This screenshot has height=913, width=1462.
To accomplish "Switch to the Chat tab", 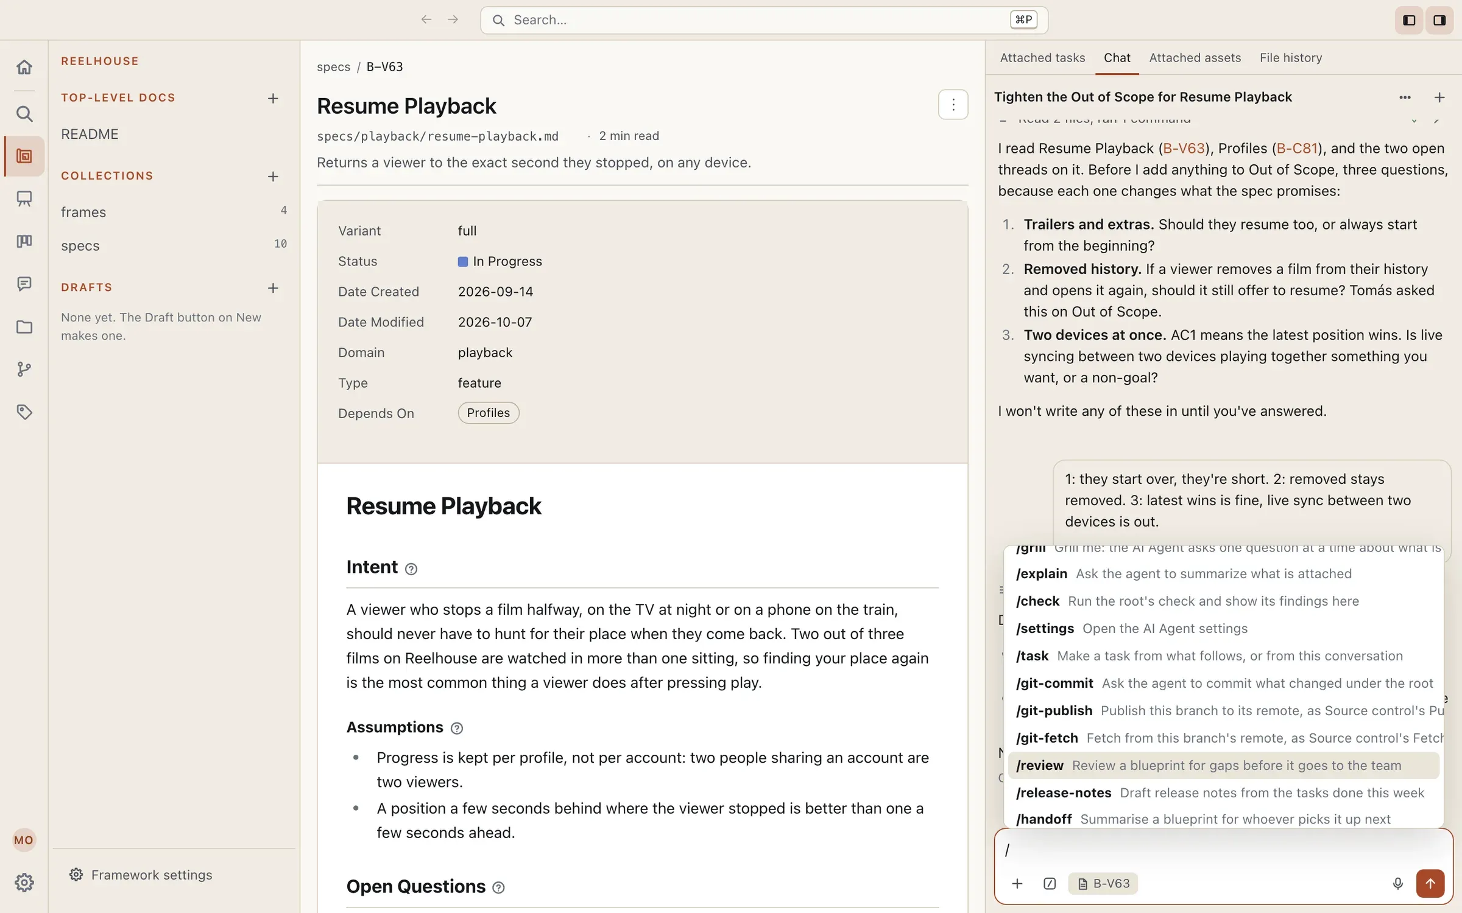I will 1117,58.
